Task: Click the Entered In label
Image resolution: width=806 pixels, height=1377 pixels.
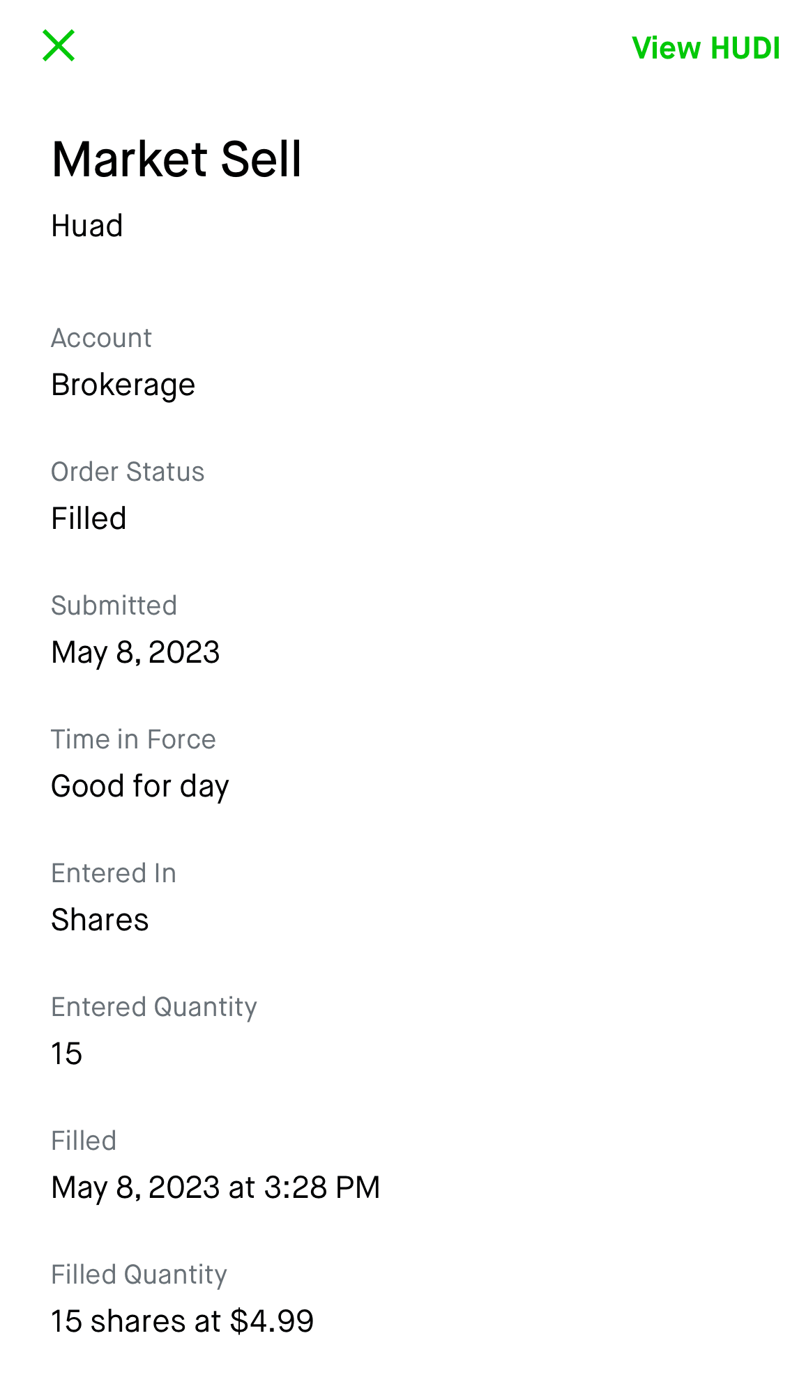Action: coord(114,873)
